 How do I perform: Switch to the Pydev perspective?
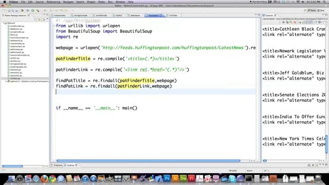[x=312, y=10]
